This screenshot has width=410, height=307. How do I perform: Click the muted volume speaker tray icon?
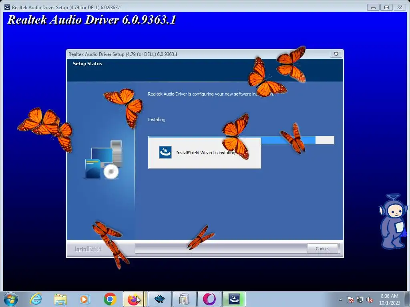370,299
